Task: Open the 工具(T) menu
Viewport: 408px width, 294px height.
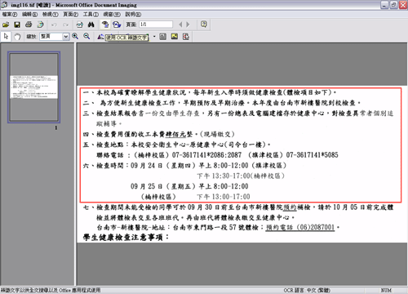Action: 91,15
